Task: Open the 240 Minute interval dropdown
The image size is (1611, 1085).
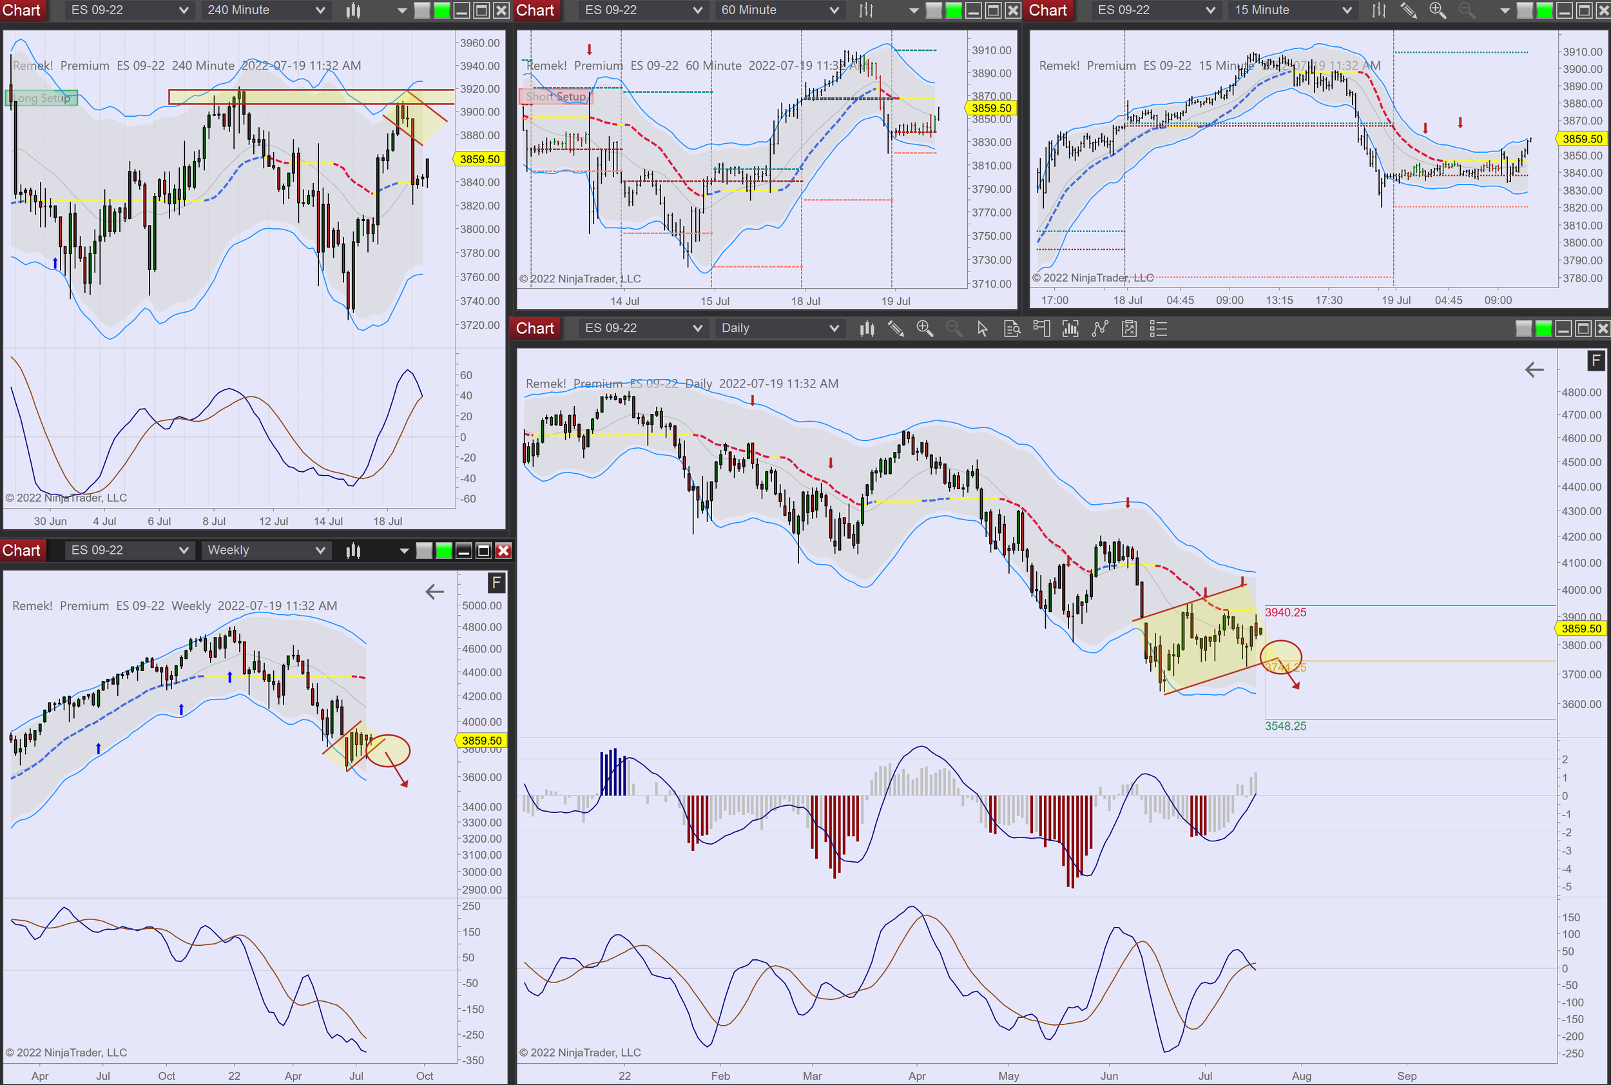Action: (265, 10)
